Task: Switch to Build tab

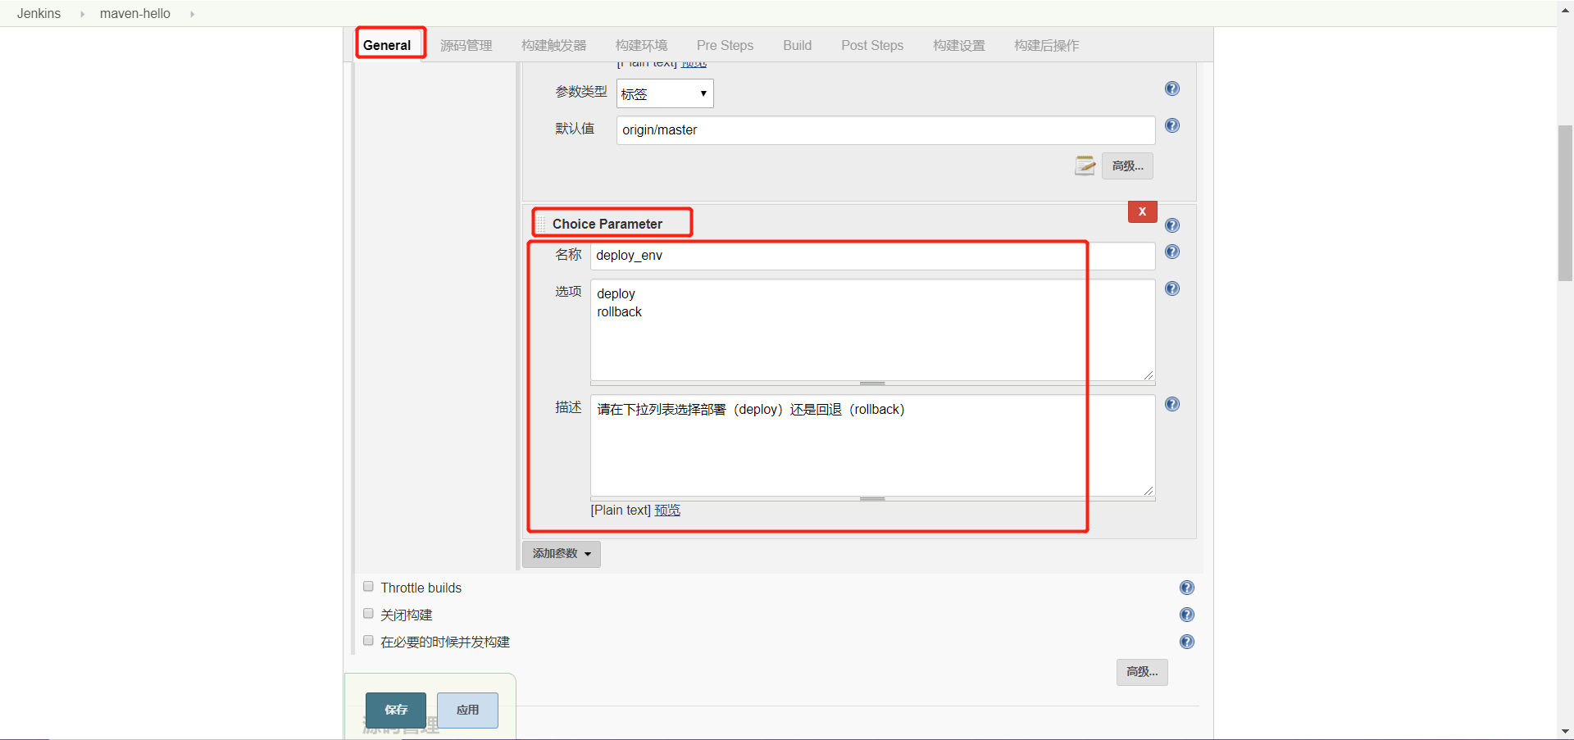Action: 797,45
